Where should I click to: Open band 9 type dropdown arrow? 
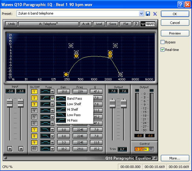point(52,142)
